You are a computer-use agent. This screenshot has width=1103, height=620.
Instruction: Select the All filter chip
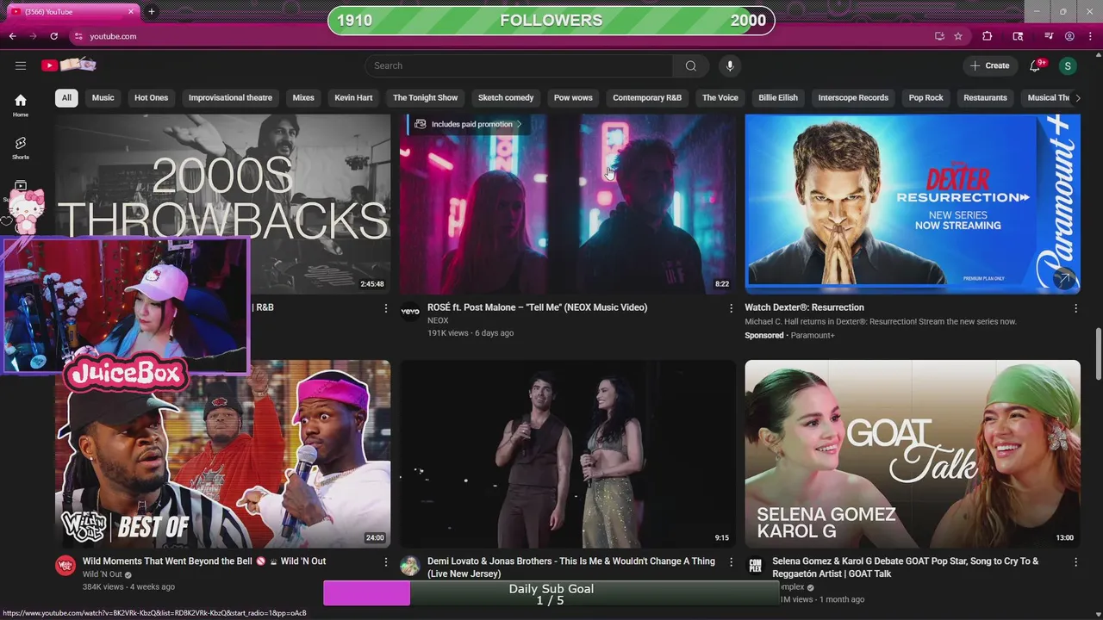coord(66,97)
